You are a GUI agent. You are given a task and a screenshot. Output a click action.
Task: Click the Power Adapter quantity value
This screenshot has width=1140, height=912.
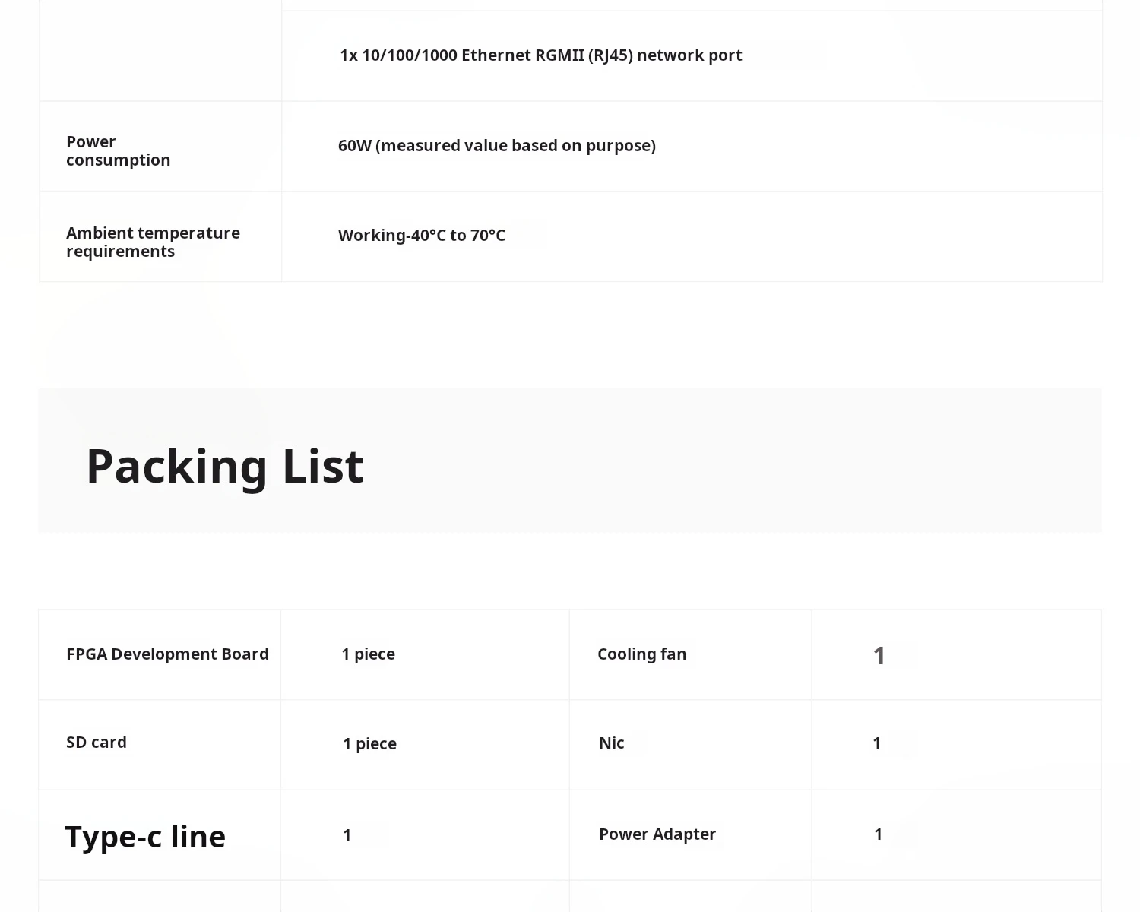point(878,834)
